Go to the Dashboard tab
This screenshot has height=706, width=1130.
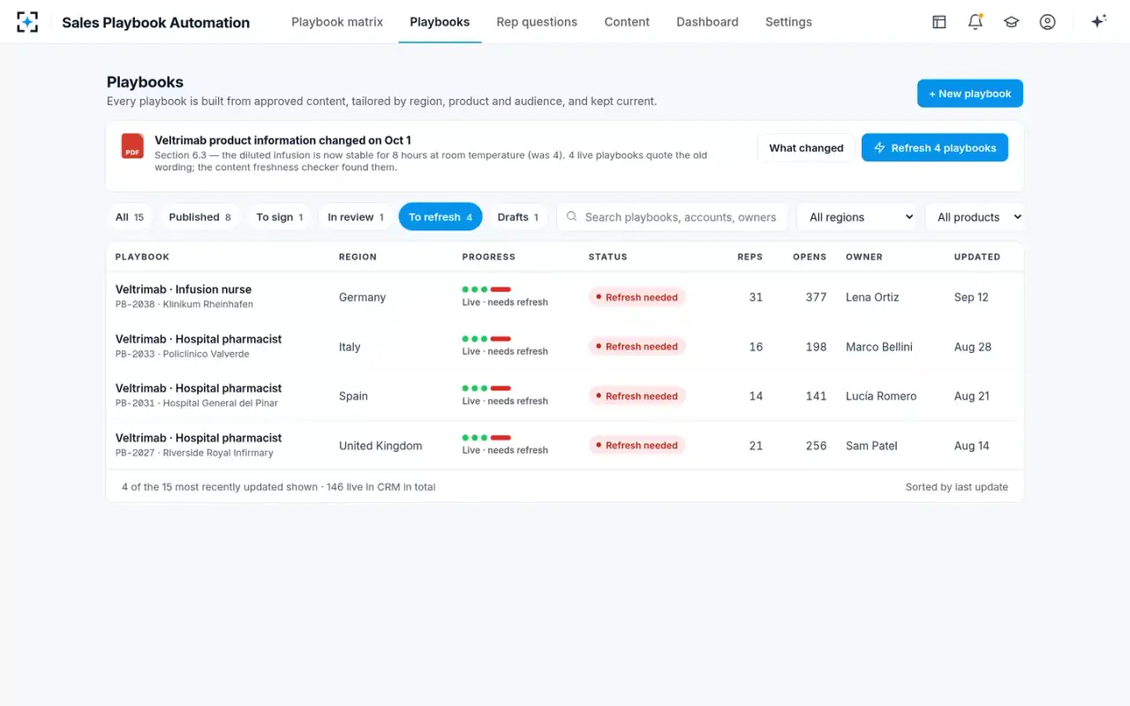point(707,22)
